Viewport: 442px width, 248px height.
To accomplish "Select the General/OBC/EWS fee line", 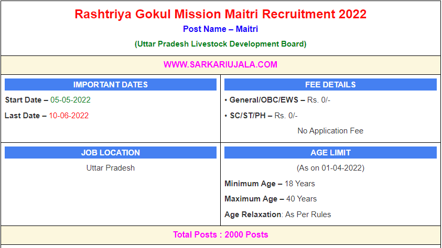I will [277, 100].
